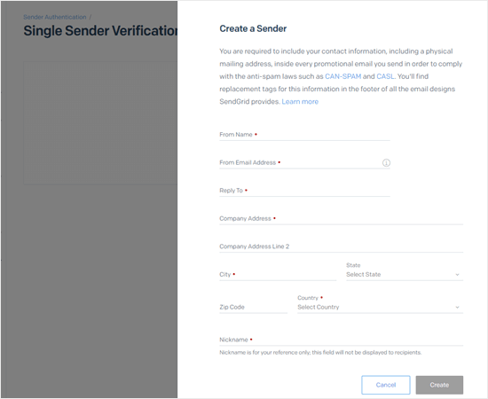This screenshot has width=488, height=399.
Task: Click the City input field
Action: (x=278, y=275)
